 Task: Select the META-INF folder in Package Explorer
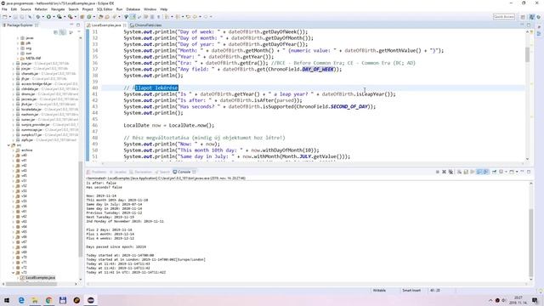pos(33,59)
